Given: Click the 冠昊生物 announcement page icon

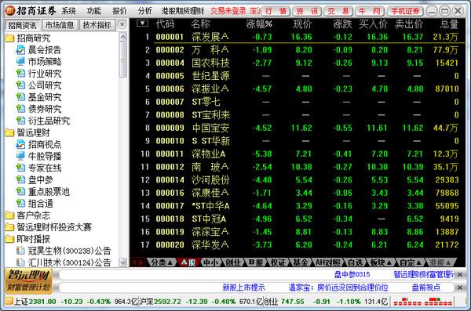Looking at the screenshot, I should coord(20,251).
